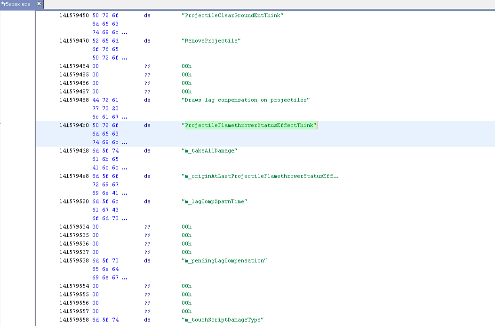The image size is (495, 326).
Task: Click address 141579487
Action: 74,92
